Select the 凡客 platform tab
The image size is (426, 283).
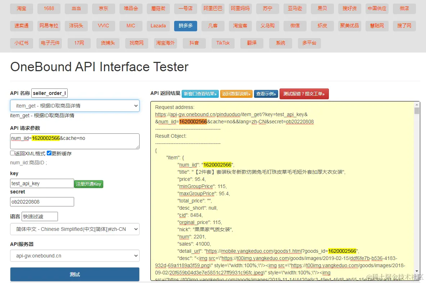(x=213, y=26)
